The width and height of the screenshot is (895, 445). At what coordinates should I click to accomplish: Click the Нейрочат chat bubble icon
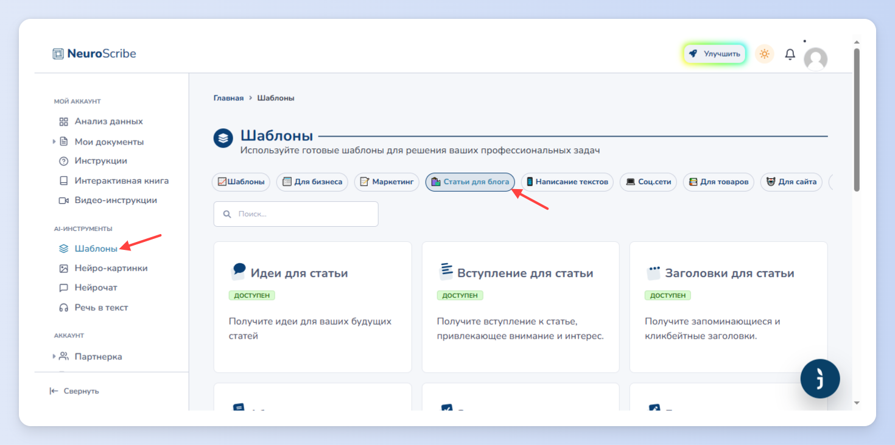click(x=63, y=288)
